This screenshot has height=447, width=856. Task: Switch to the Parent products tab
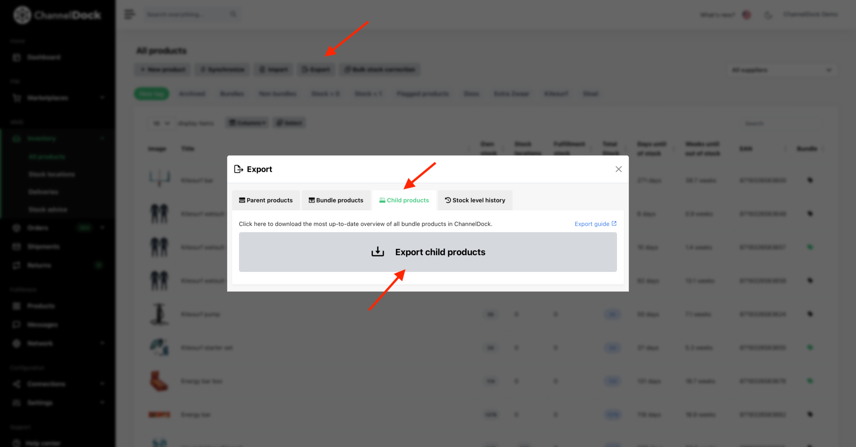266,200
